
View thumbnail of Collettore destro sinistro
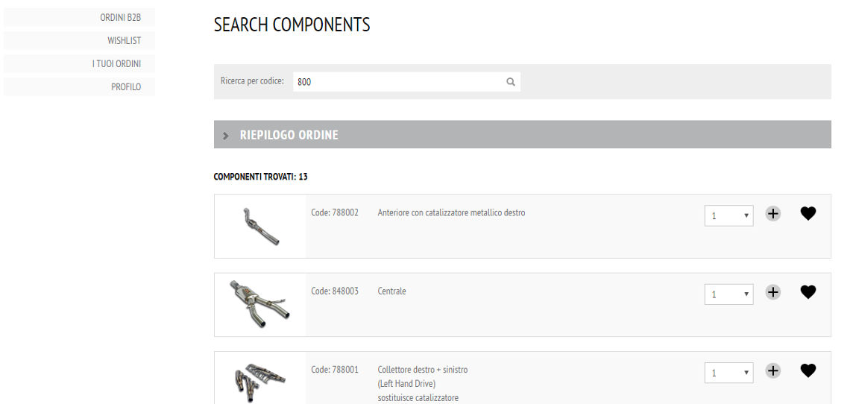pos(260,378)
